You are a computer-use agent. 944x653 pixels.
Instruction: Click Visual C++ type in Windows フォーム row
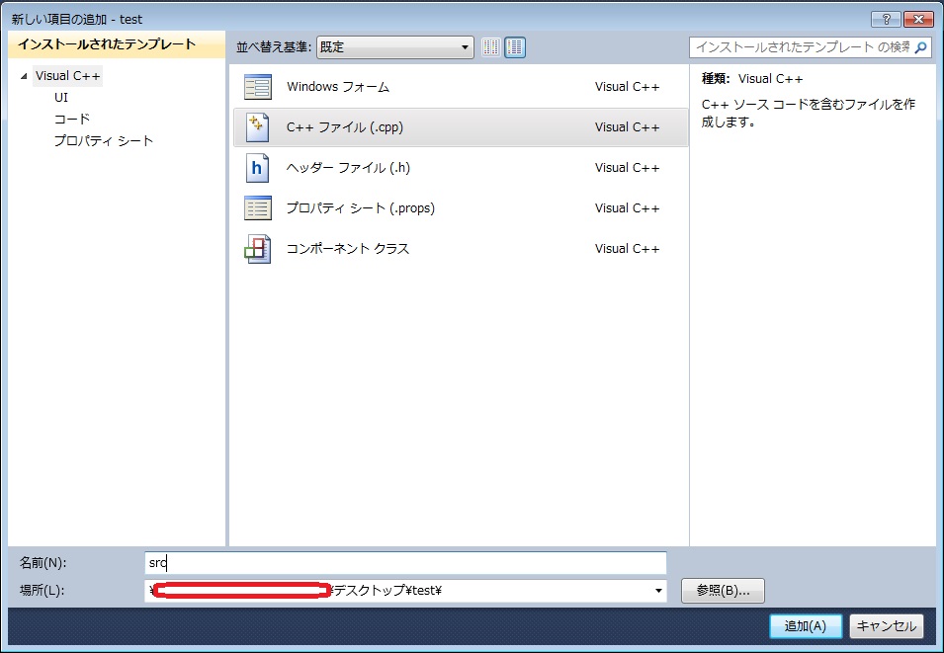[x=628, y=87]
